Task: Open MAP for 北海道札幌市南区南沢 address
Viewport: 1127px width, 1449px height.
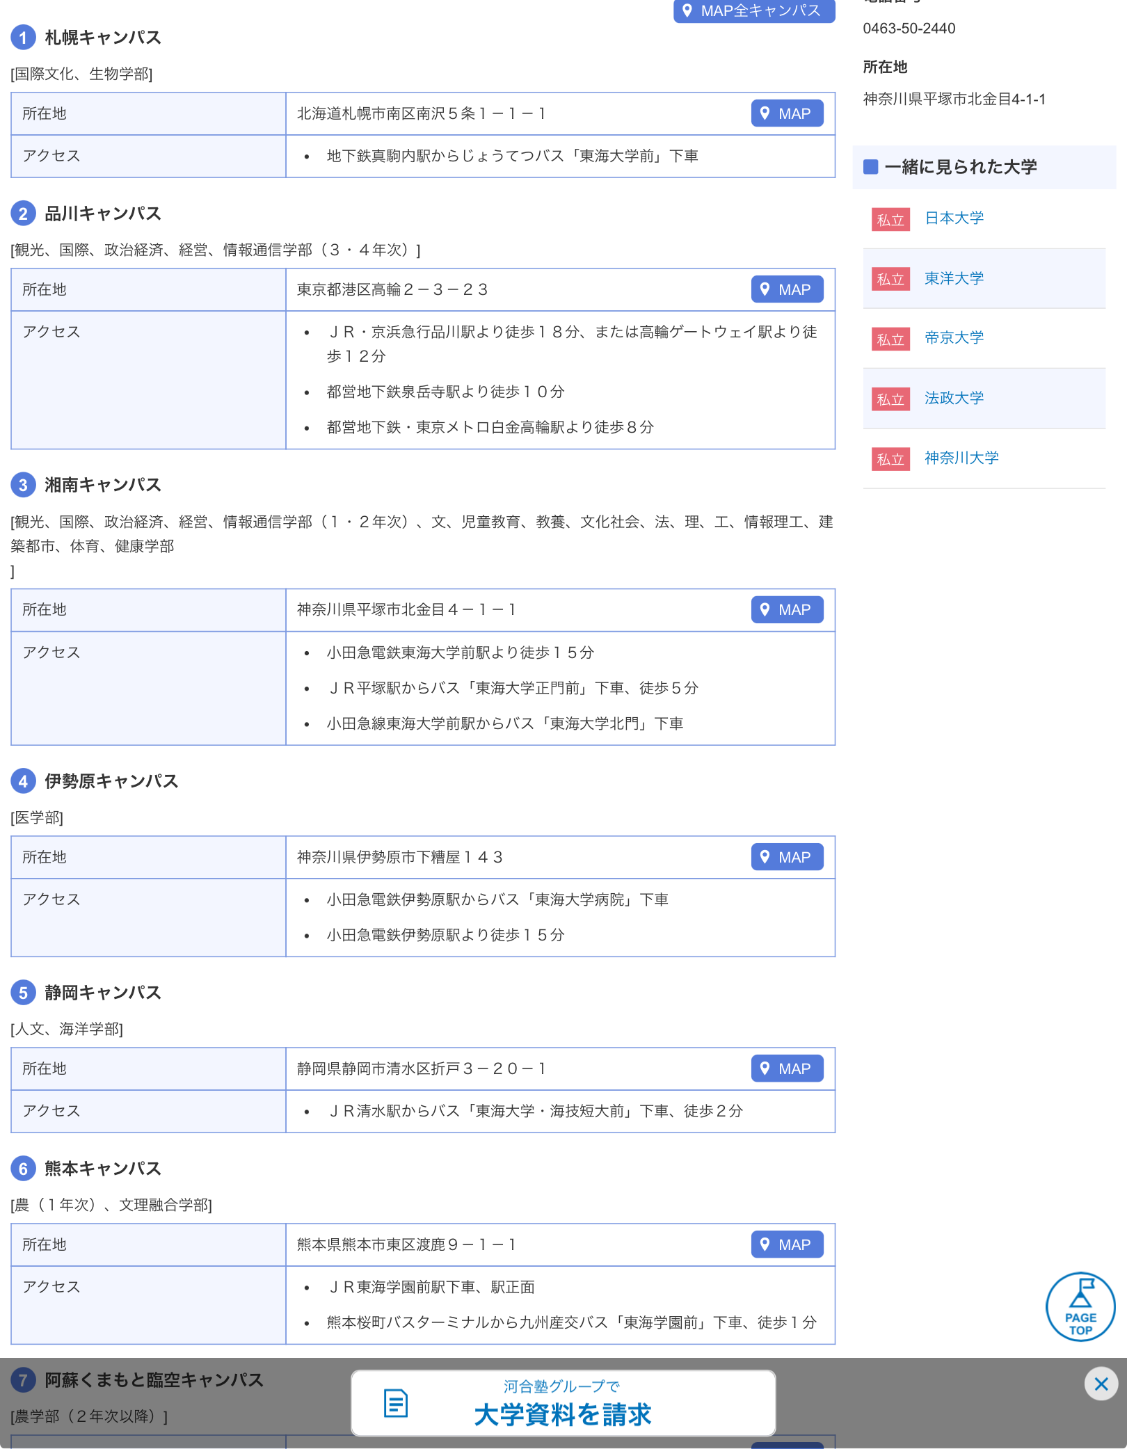Action: tap(787, 113)
